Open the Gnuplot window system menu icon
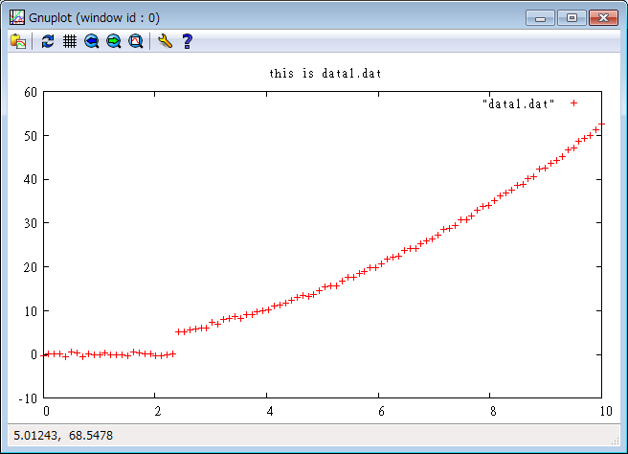 pos(16,17)
